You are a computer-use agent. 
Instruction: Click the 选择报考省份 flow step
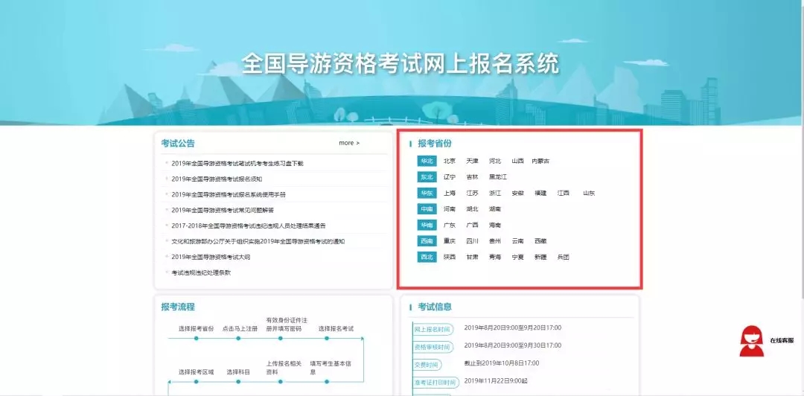click(x=196, y=329)
